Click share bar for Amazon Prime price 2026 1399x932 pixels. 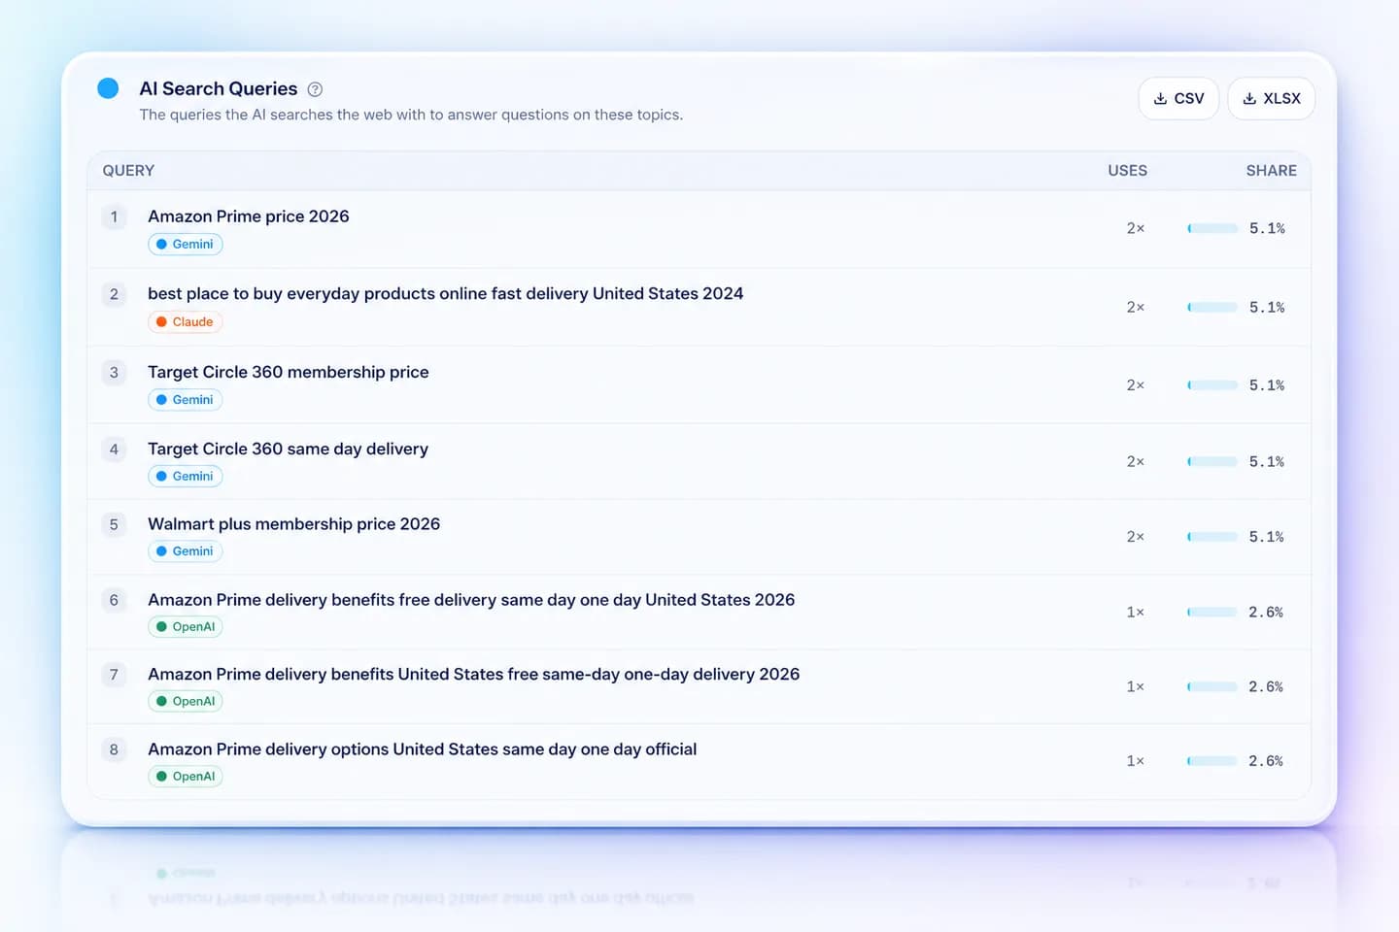click(1212, 228)
